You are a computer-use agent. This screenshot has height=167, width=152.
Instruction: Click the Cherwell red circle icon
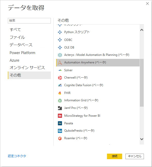click(60, 78)
